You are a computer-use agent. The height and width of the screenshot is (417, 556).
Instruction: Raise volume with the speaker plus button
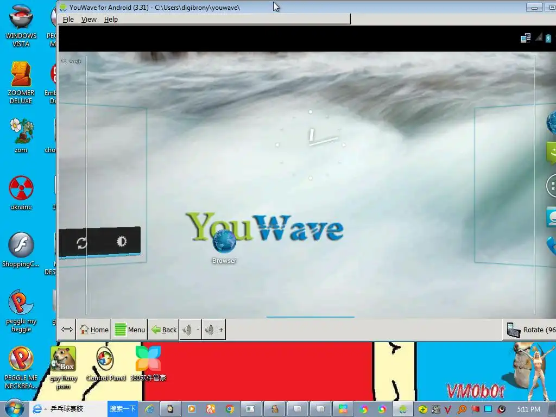[214, 330]
